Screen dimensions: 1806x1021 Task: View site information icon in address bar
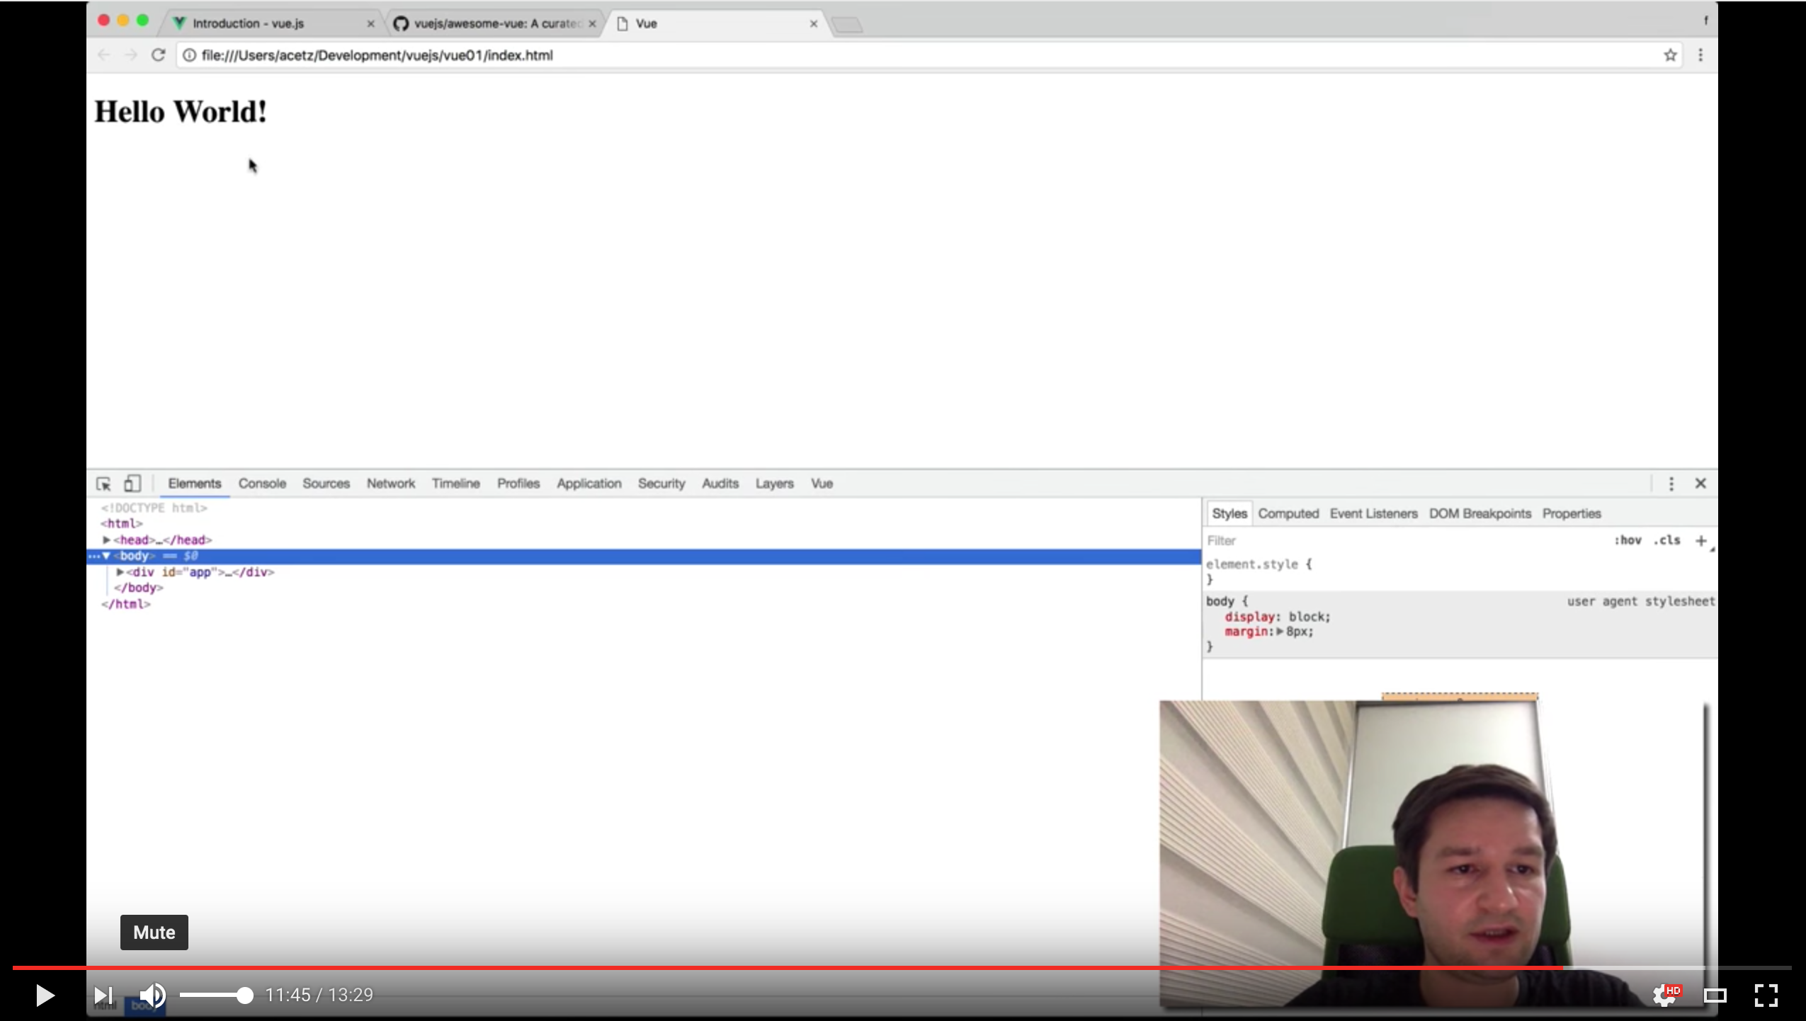pyautogui.click(x=189, y=55)
